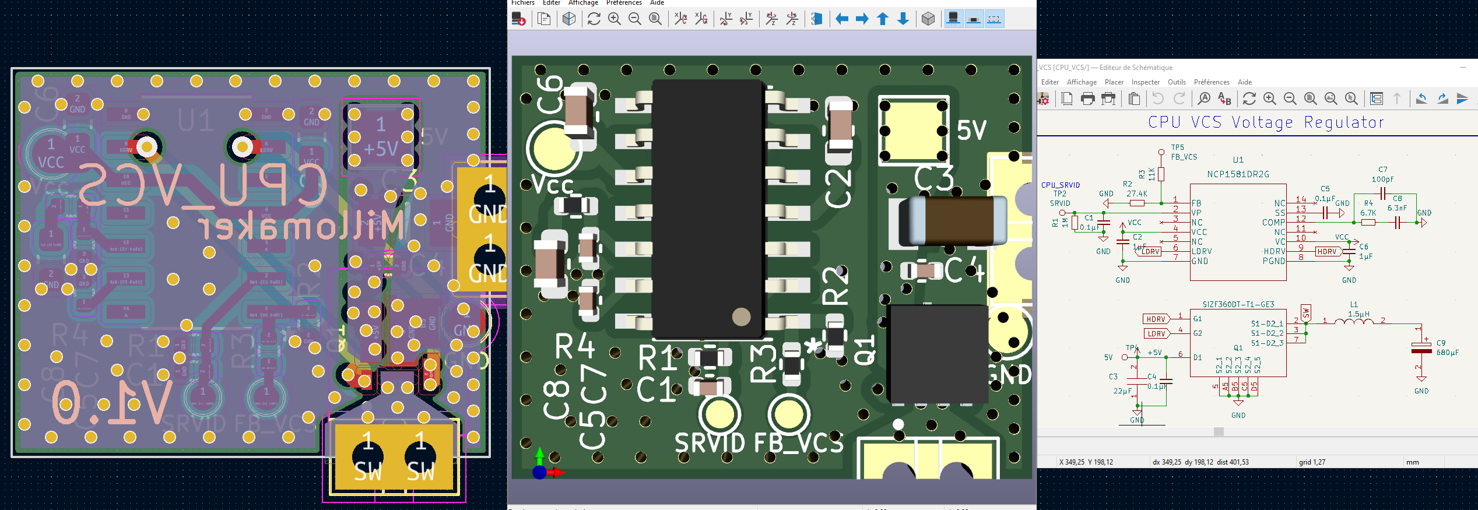Refresh the schematic view
This screenshot has width=1478, height=510.
[1249, 99]
